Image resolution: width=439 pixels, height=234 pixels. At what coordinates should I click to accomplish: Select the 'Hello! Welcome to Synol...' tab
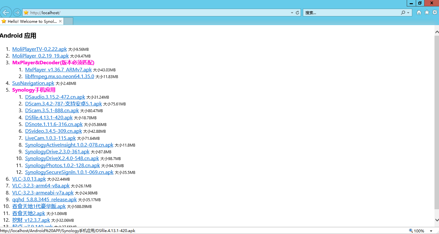tap(32, 21)
